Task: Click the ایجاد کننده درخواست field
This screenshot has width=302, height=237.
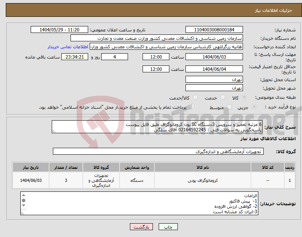Action: coord(166,47)
